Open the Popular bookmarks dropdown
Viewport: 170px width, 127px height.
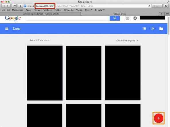(100, 10)
